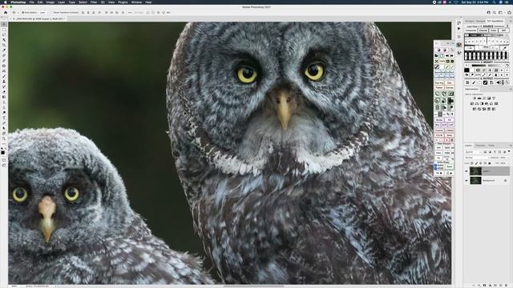Add an Invert adjustment
Image resolution: width=513 pixels, height=288 pixels.
pos(474,109)
